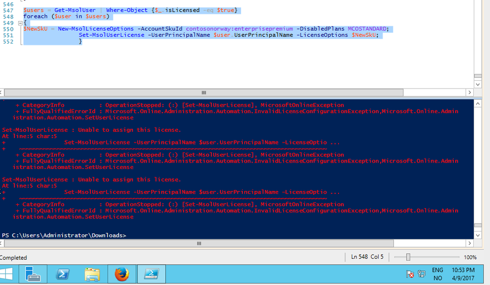Open Firefox from the taskbar
The width and height of the screenshot is (490, 285).
[122, 274]
